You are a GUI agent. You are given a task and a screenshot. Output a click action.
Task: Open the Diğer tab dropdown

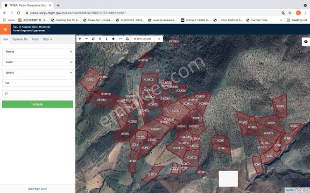(x=47, y=40)
